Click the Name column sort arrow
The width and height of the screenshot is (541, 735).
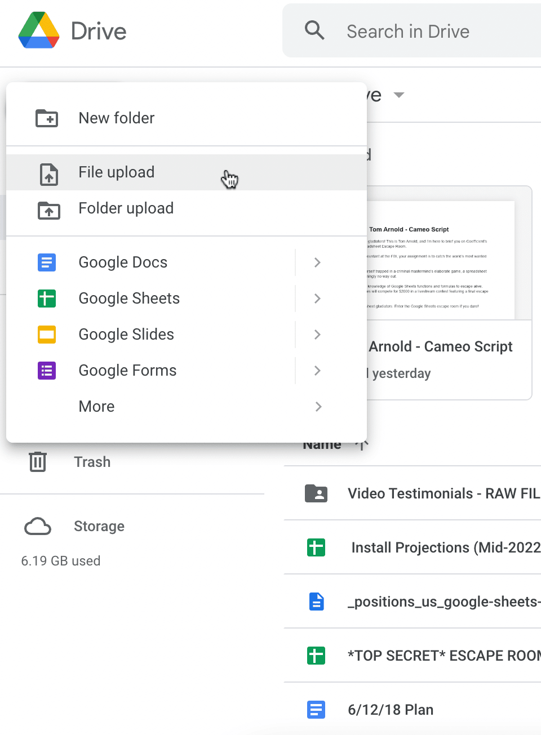tap(363, 444)
